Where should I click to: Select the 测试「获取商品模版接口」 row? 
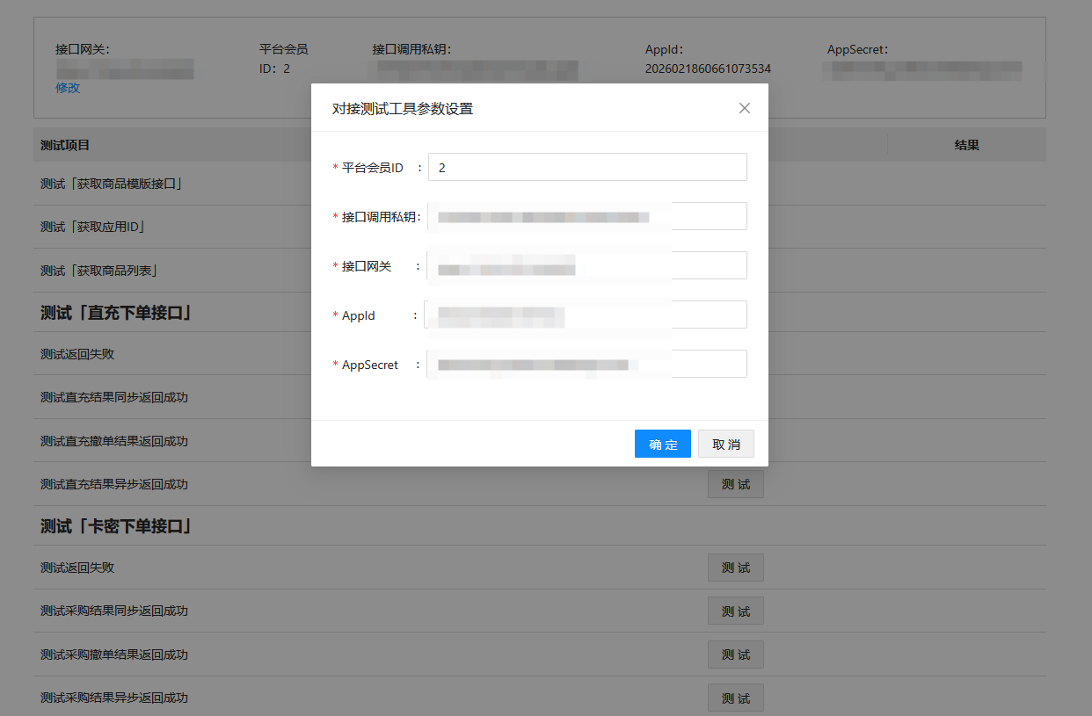click(x=111, y=184)
